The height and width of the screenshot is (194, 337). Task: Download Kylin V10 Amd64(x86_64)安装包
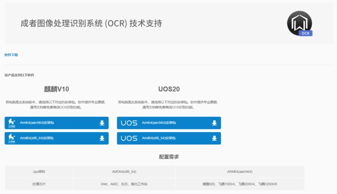pyautogui.click(x=37, y=138)
